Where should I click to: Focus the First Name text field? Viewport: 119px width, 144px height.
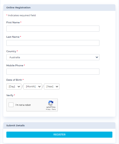pos(53,29)
